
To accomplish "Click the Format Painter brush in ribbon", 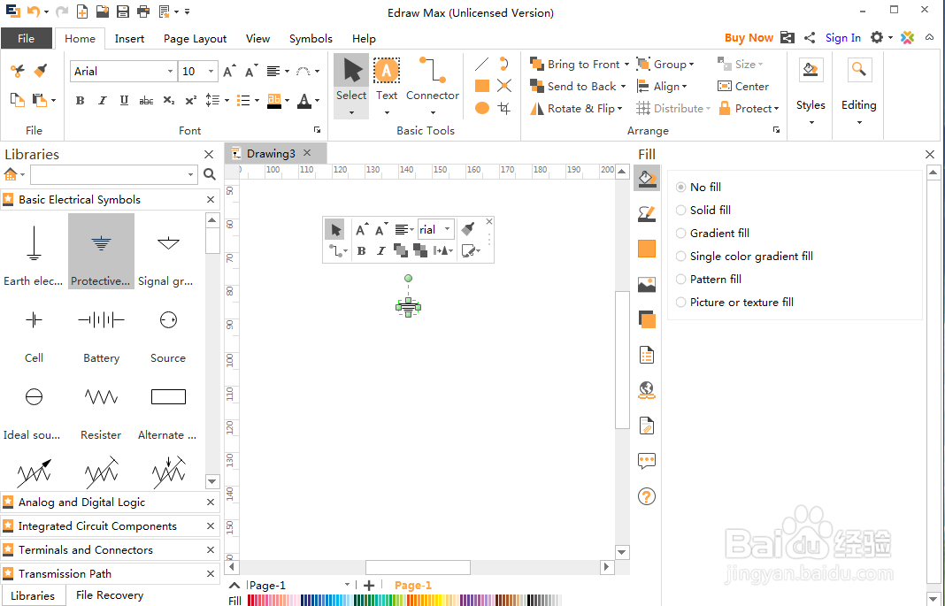I will pyautogui.click(x=41, y=71).
